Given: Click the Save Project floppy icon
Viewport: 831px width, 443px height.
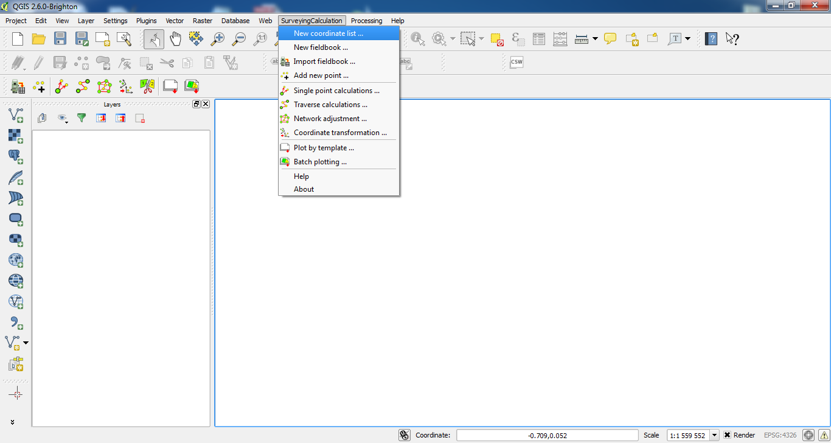Looking at the screenshot, I should [x=60, y=39].
